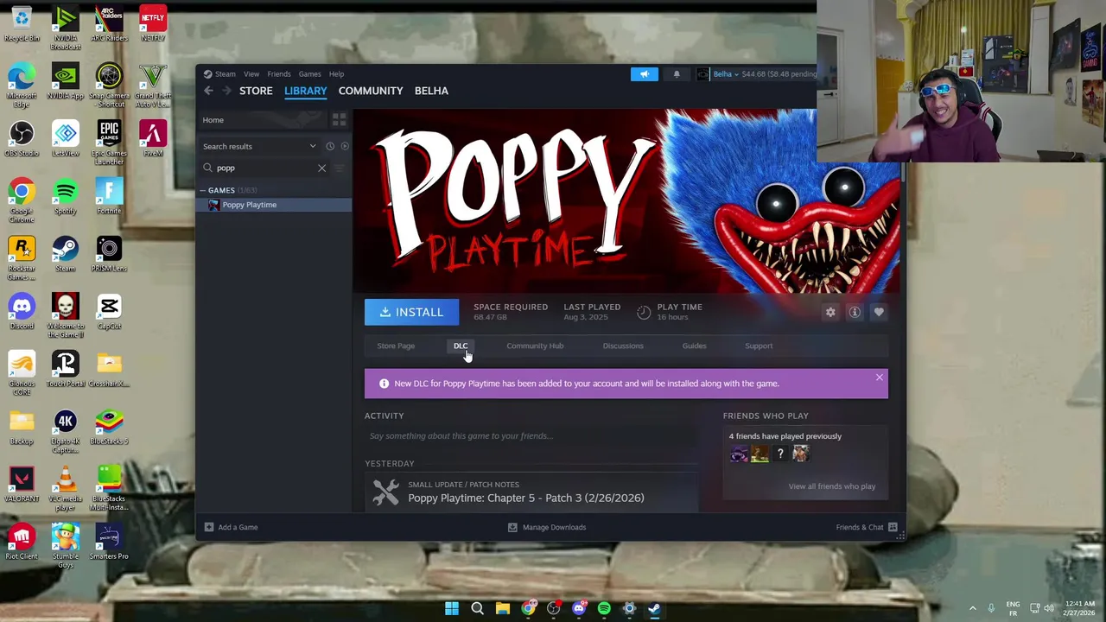
Task: Click Add a Game
Action: (x=231, y=527)
